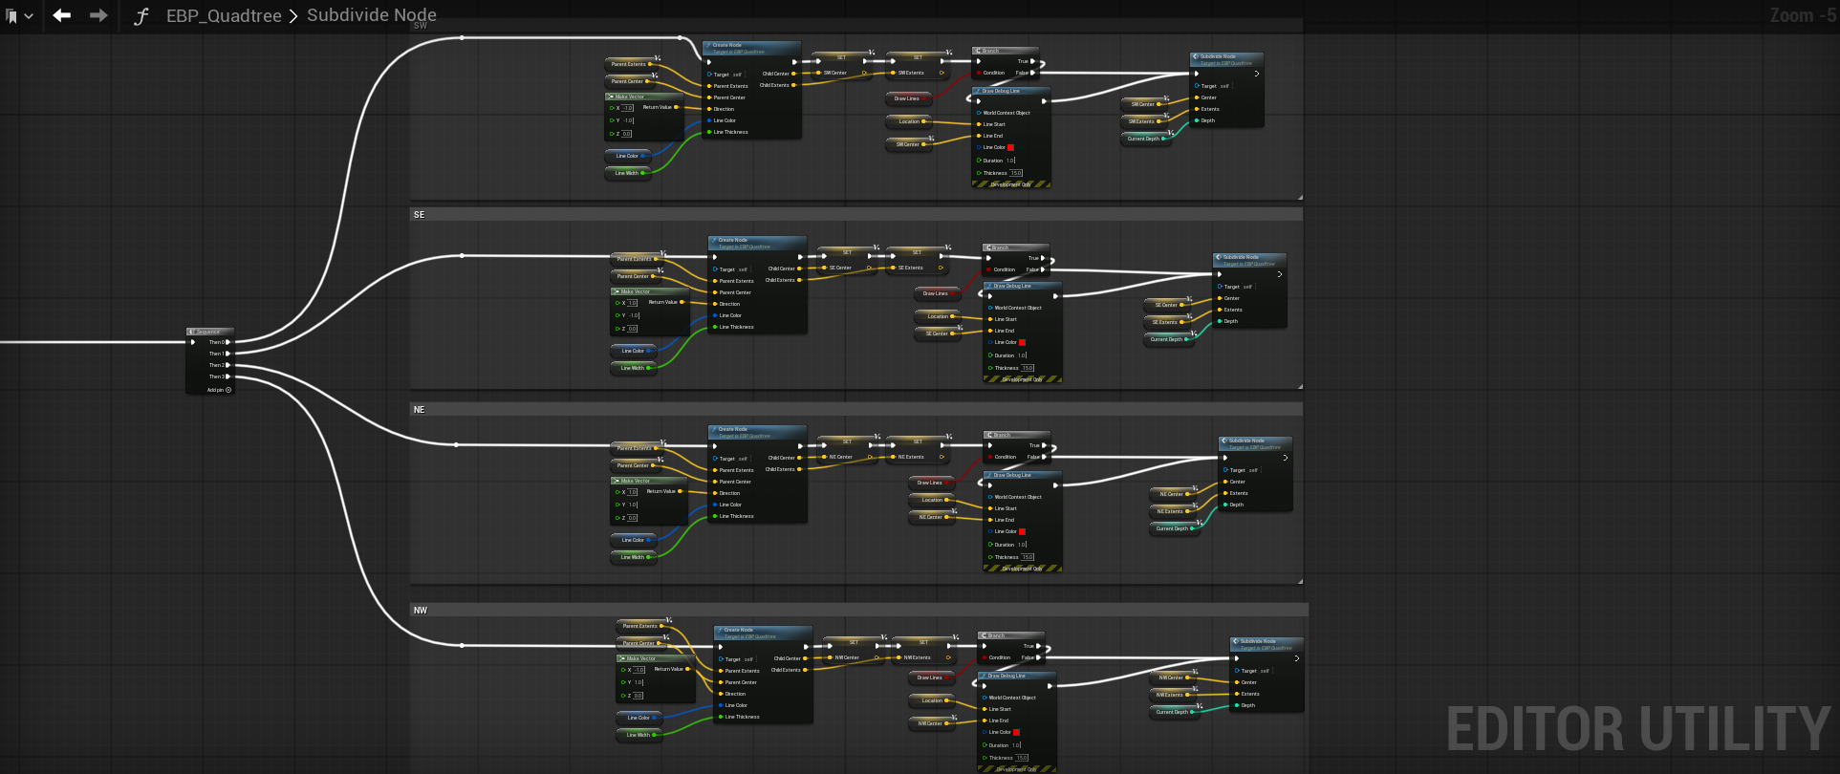
Task: Click the function symbol icon in breadcrumb bar
Action: pos(141,16)
